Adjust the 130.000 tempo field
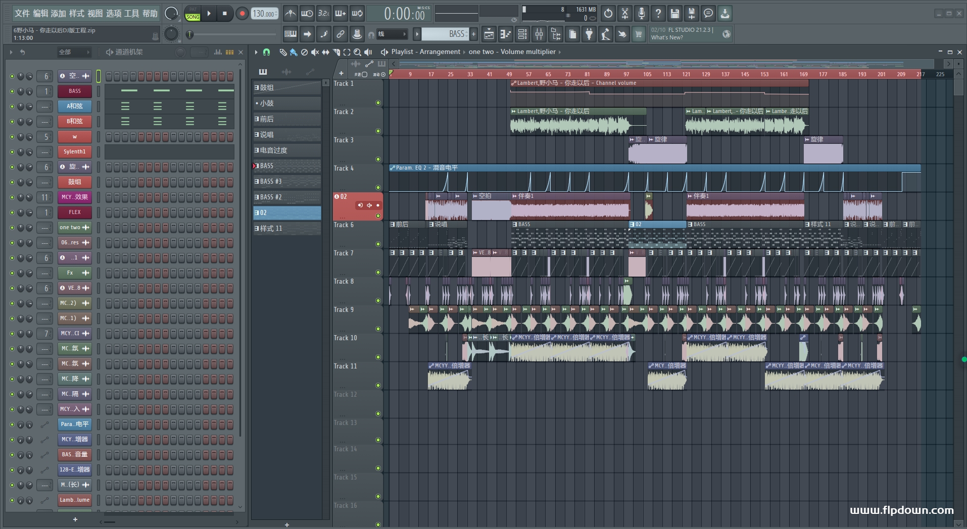Screen dimensions: 967x529 click(265, 14)
